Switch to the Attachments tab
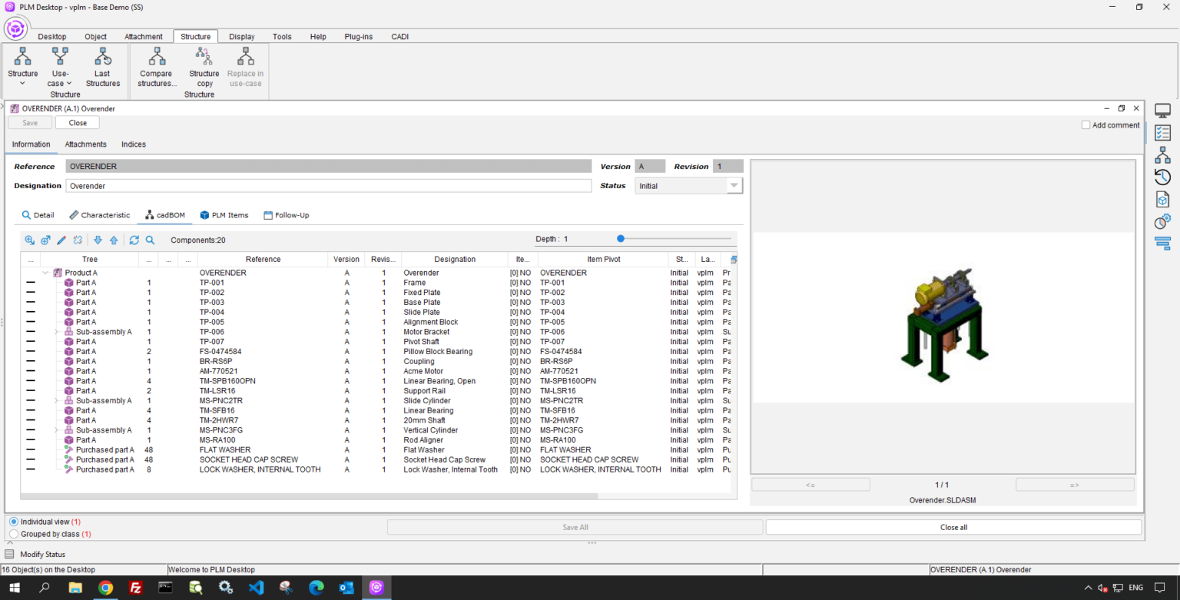The height and width of the screenshot is (600, 1180). coord(85,144)
